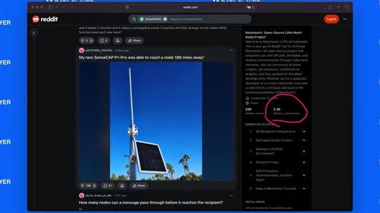The image size is (380, 213).
Task: Click the Log In button
Action: coord(331,19)
